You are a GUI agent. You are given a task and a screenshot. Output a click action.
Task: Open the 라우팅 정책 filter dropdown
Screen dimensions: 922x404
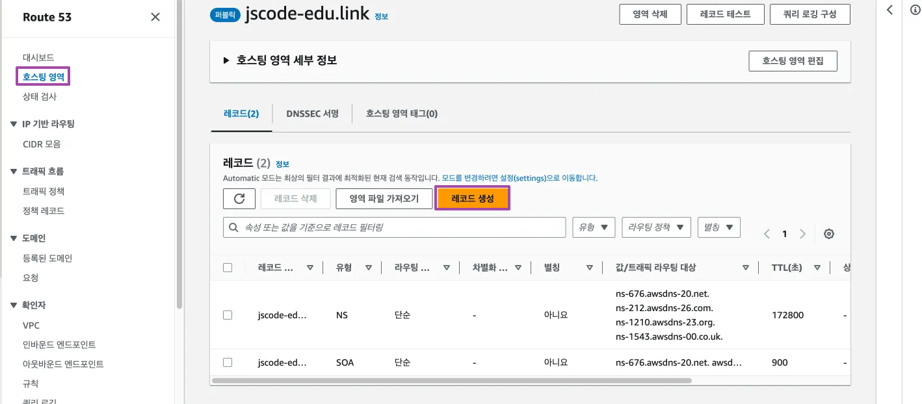click(x=656, y=227)
